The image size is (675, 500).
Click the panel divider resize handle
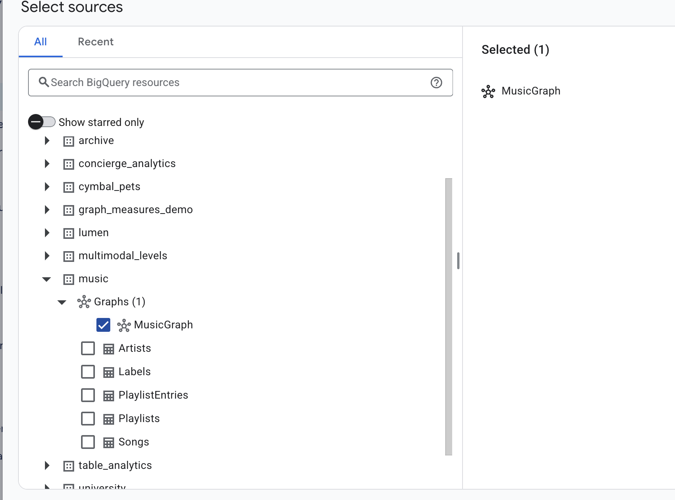[x=458, y=261]
